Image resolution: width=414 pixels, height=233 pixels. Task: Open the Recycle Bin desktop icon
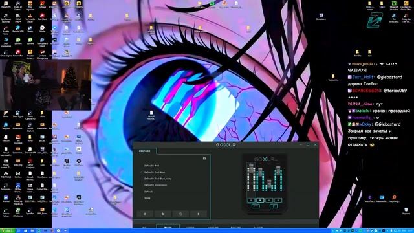click(406, 211)
